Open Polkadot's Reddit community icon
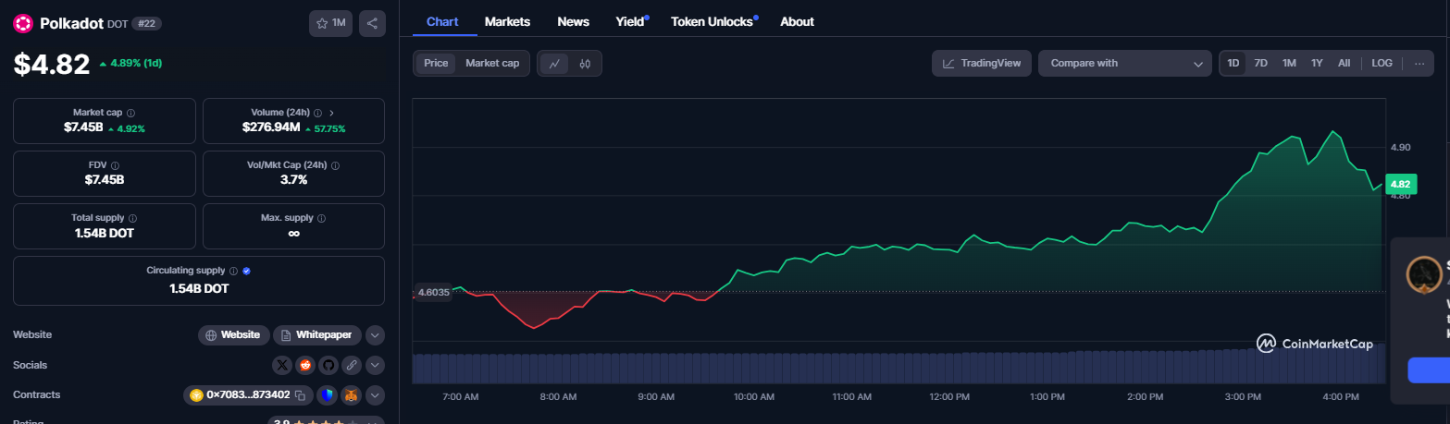The image size is (1450, 424). [305, 365]
